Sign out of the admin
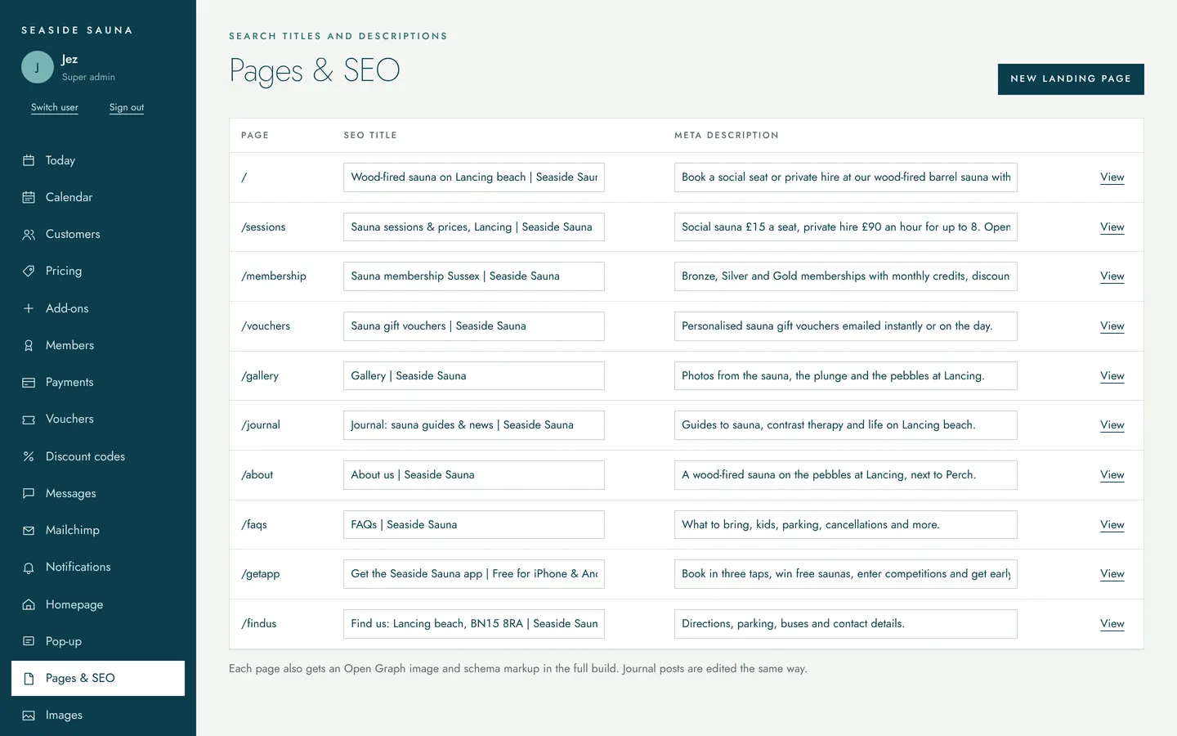1177x736 pixels. [127, 107]
